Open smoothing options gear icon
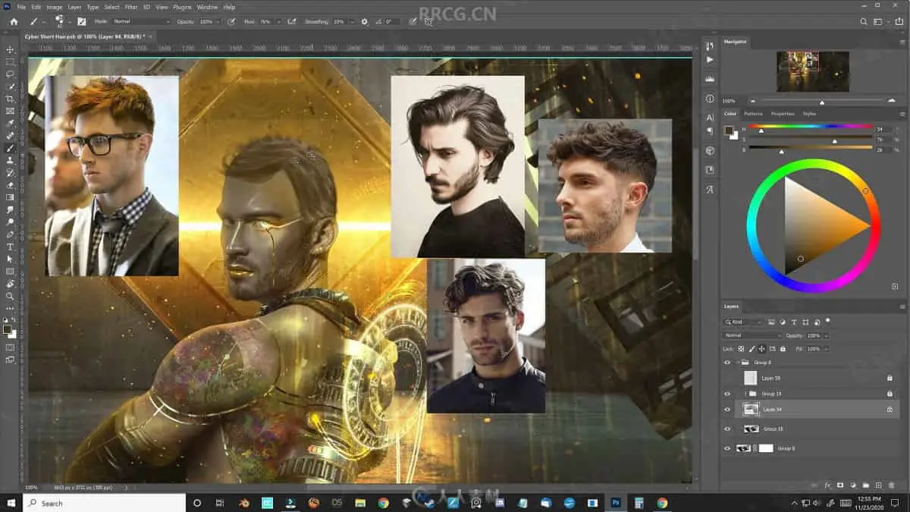The image size is (910, 512). tap(365, 22)
